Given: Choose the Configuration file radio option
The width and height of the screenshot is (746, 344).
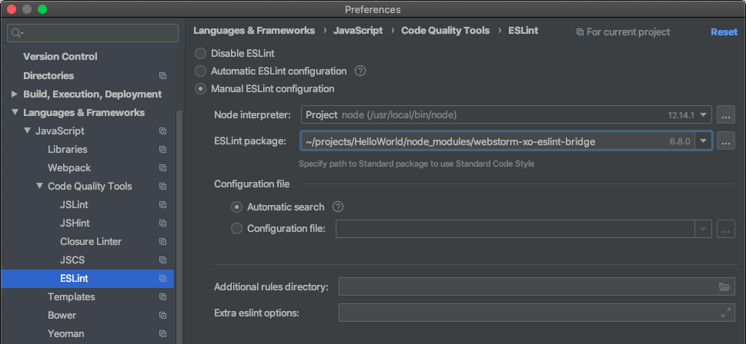Looking at the screenshot, I should click(x=236, y=229).
